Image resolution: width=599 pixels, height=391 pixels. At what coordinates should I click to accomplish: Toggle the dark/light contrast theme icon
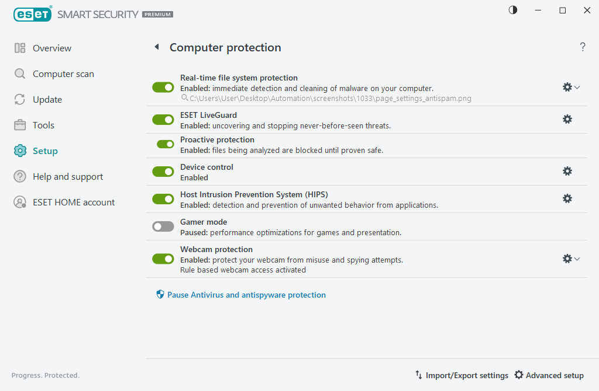click(x=513, y=11)
